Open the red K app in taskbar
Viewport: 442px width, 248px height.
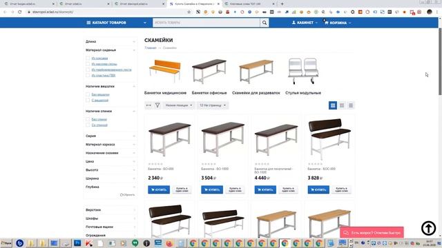(x=89, y=243)
